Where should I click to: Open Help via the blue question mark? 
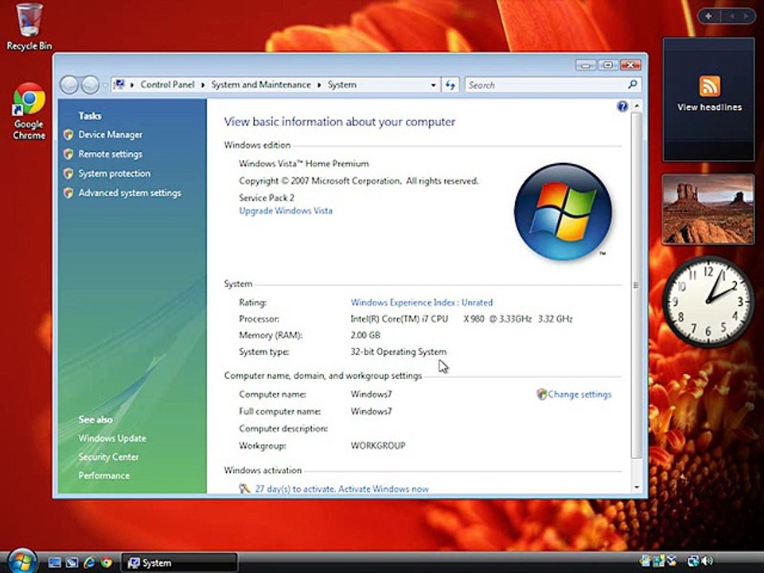pos(622,106)
